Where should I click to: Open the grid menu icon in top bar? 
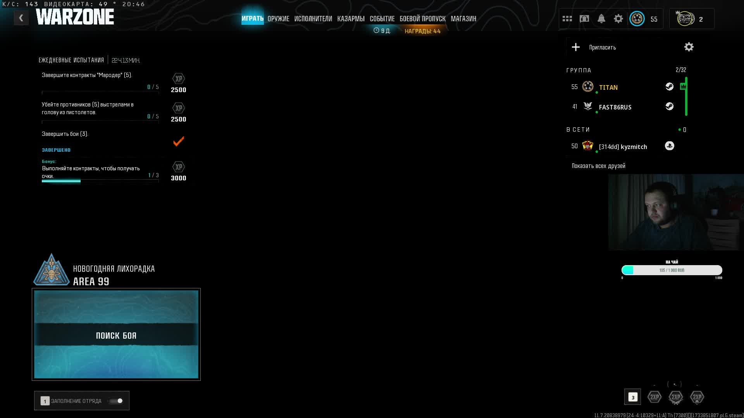[x=567, y=19]
